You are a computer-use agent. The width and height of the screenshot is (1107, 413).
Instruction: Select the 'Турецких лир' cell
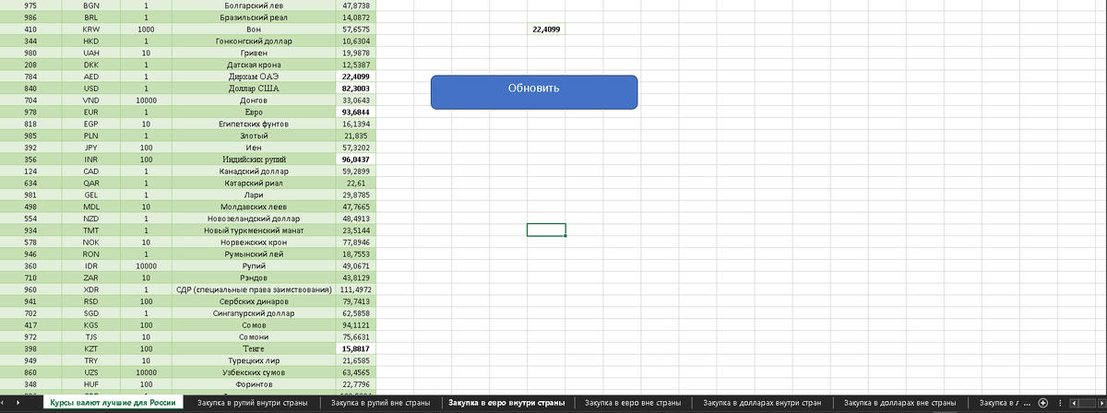point(254,360)
